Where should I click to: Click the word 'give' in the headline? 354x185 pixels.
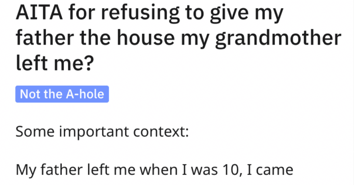230,14
